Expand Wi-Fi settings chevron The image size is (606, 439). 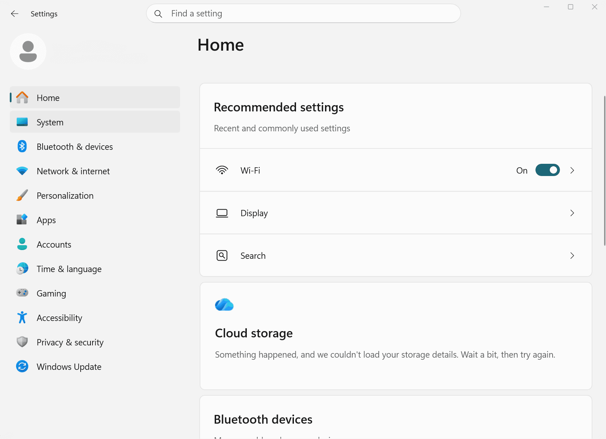tap(572, 170)
